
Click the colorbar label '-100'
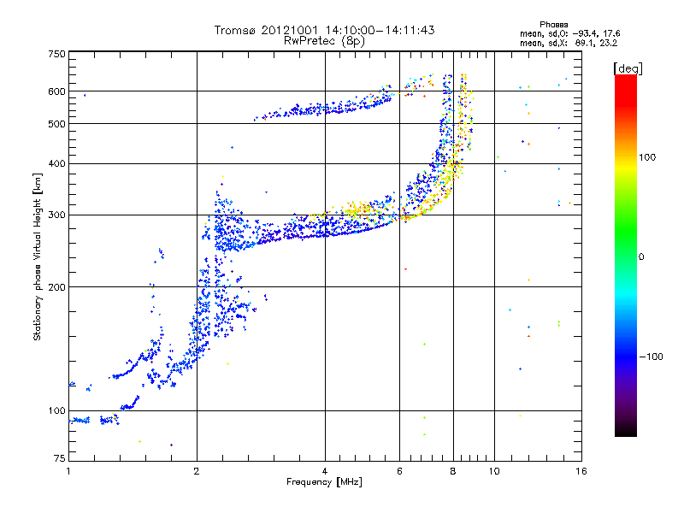click(x=651, y=357)
